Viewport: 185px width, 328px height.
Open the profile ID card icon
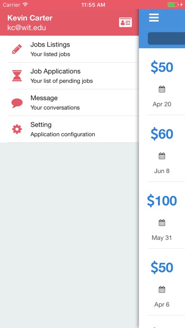[125, 22]
